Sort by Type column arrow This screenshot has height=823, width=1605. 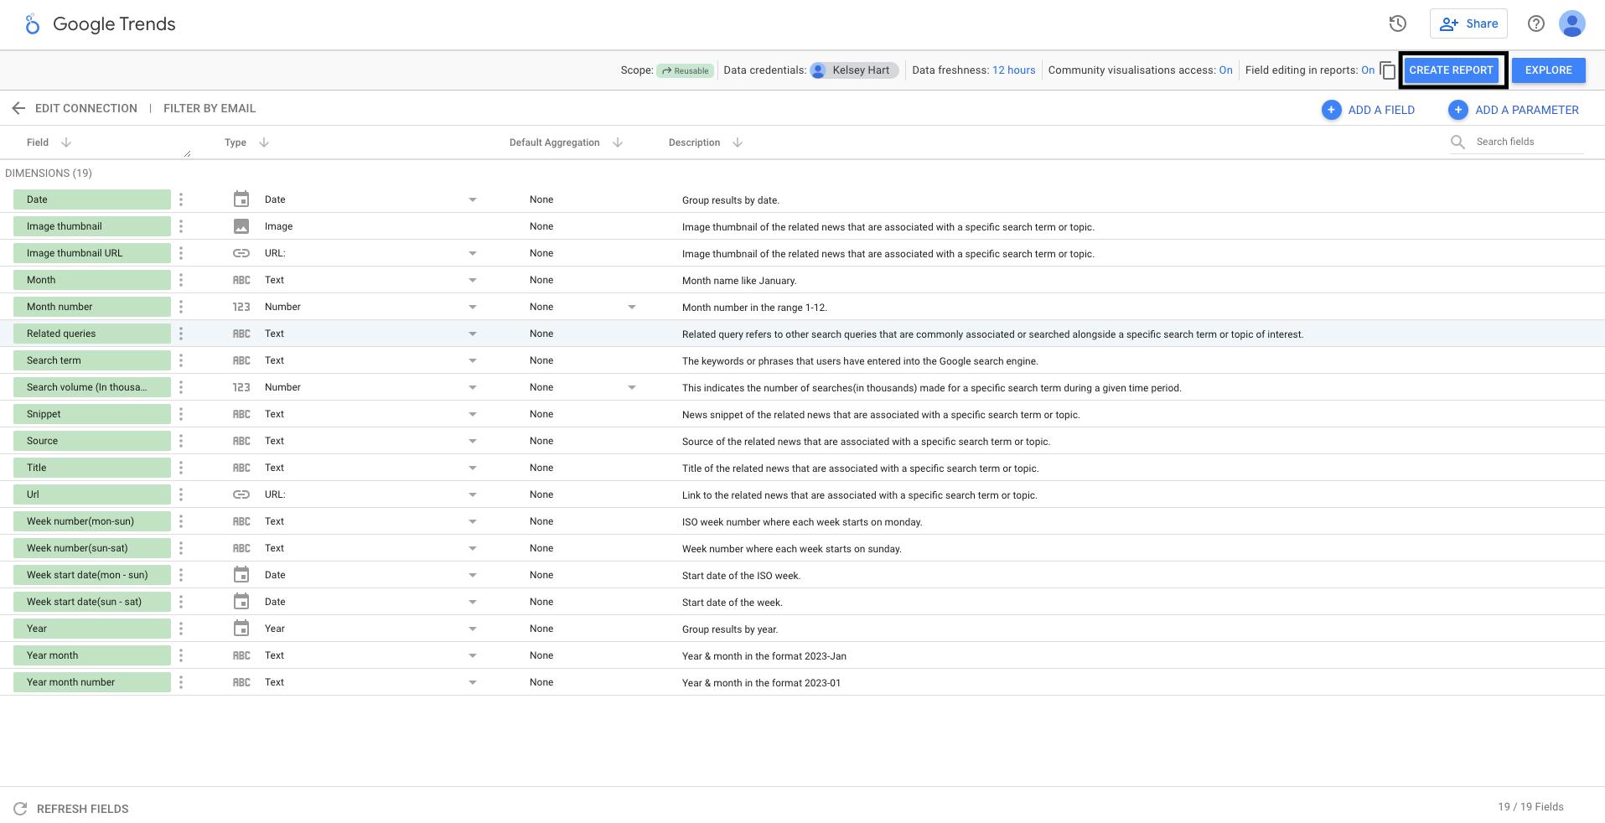[264, 142]
